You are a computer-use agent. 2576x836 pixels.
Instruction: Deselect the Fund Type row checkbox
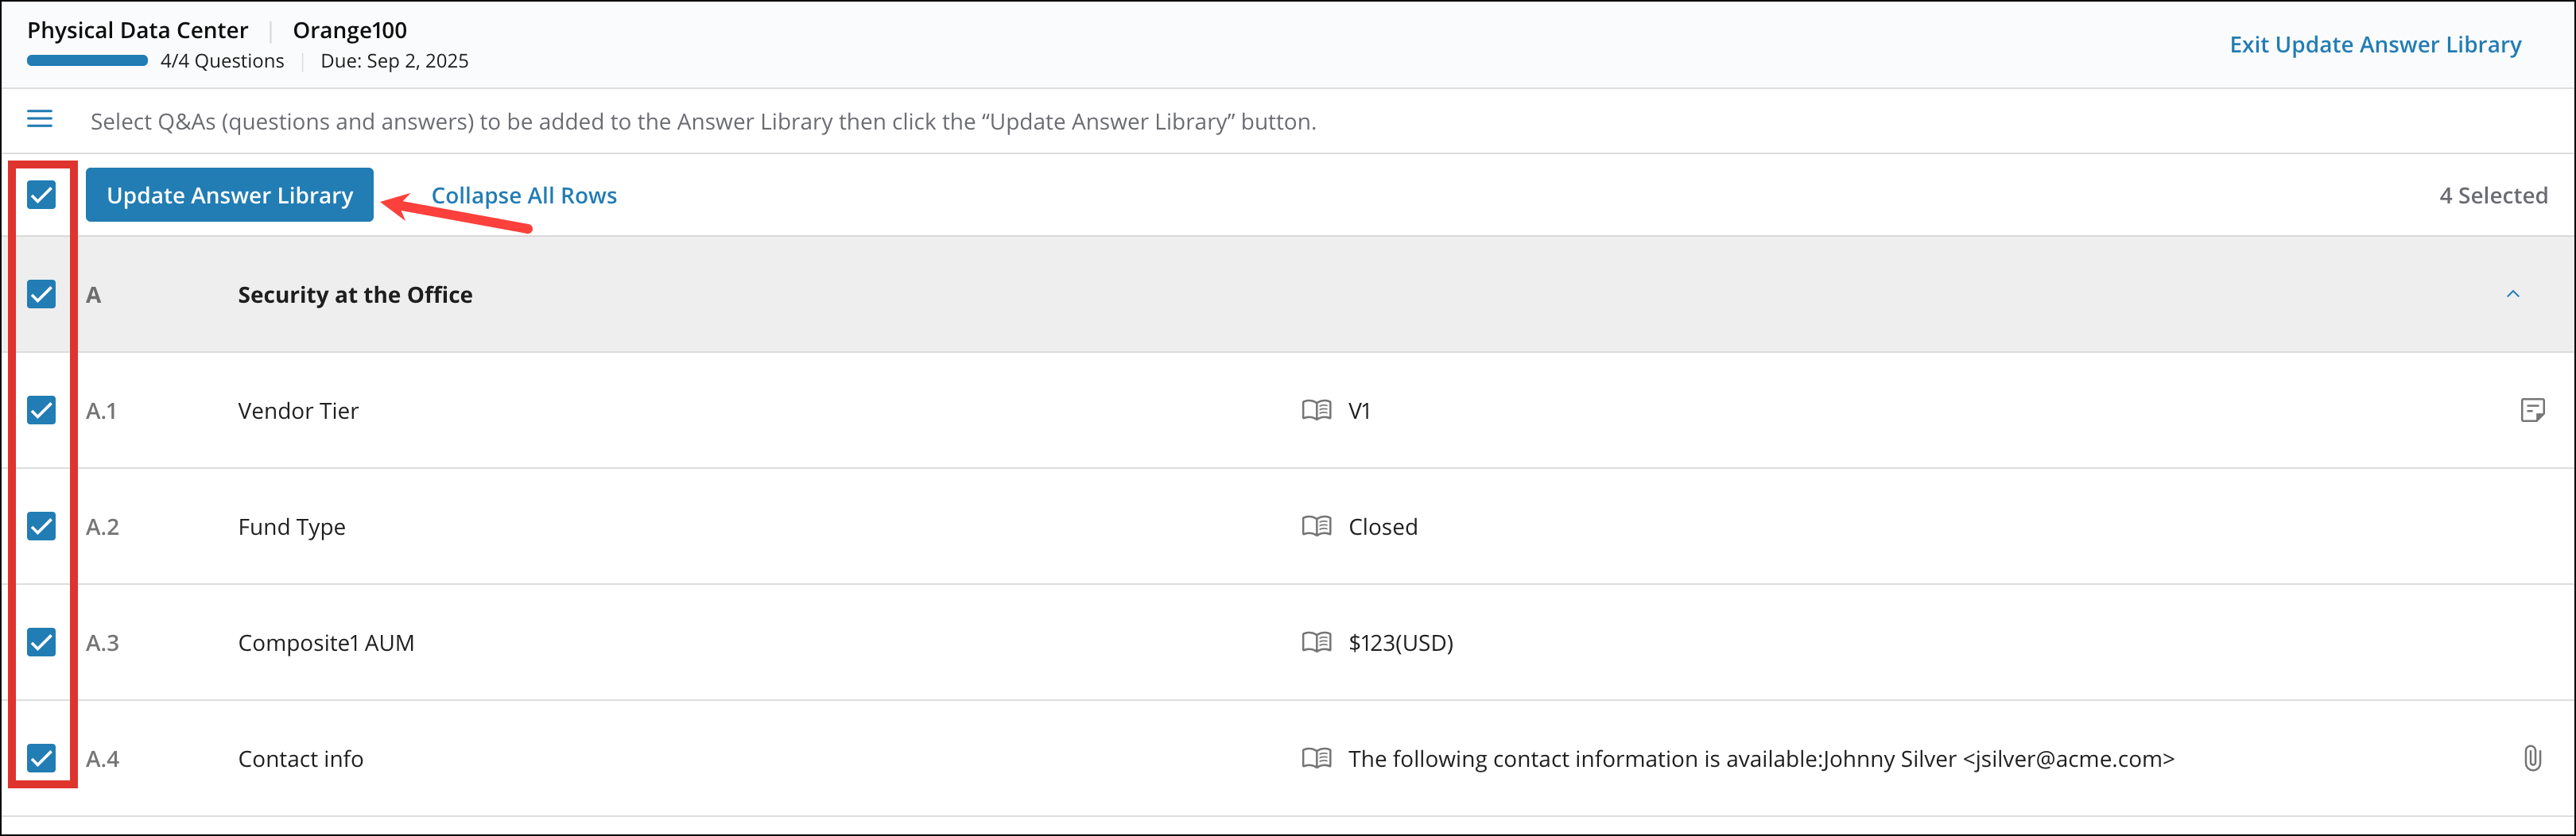41,526
